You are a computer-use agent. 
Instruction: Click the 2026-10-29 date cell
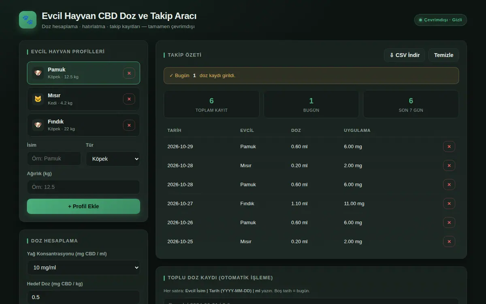180,146
